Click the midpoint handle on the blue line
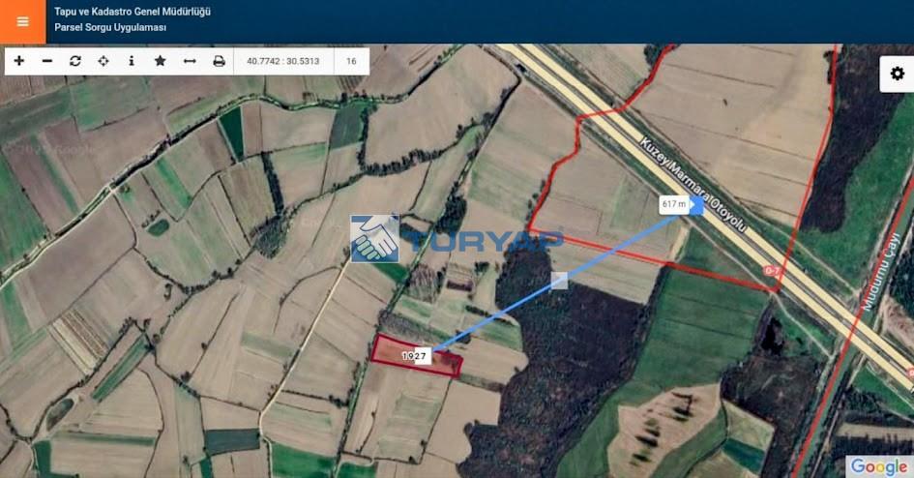The image size is (914, 478). (560, 281)
